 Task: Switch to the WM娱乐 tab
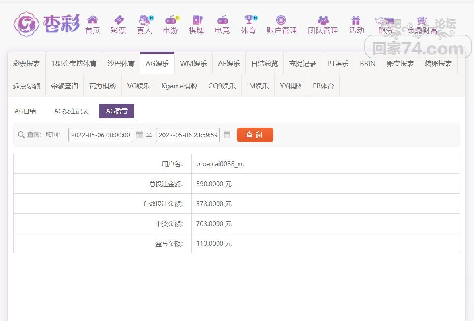[x=193, y=64]
